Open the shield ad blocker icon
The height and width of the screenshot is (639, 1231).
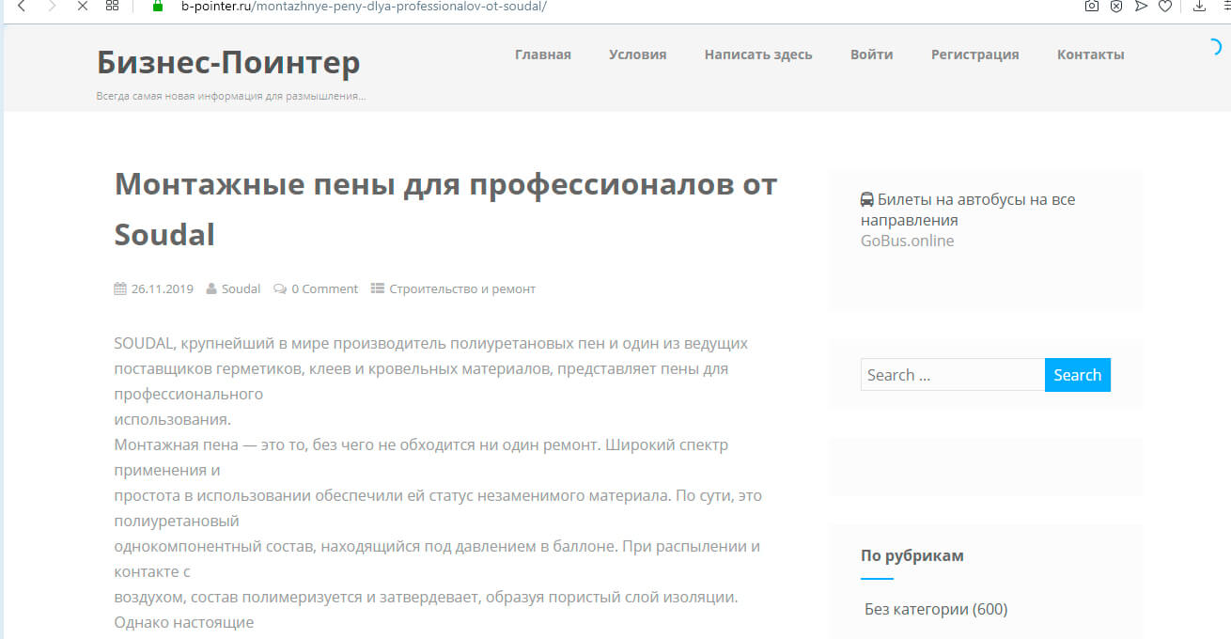point(1115,6)
